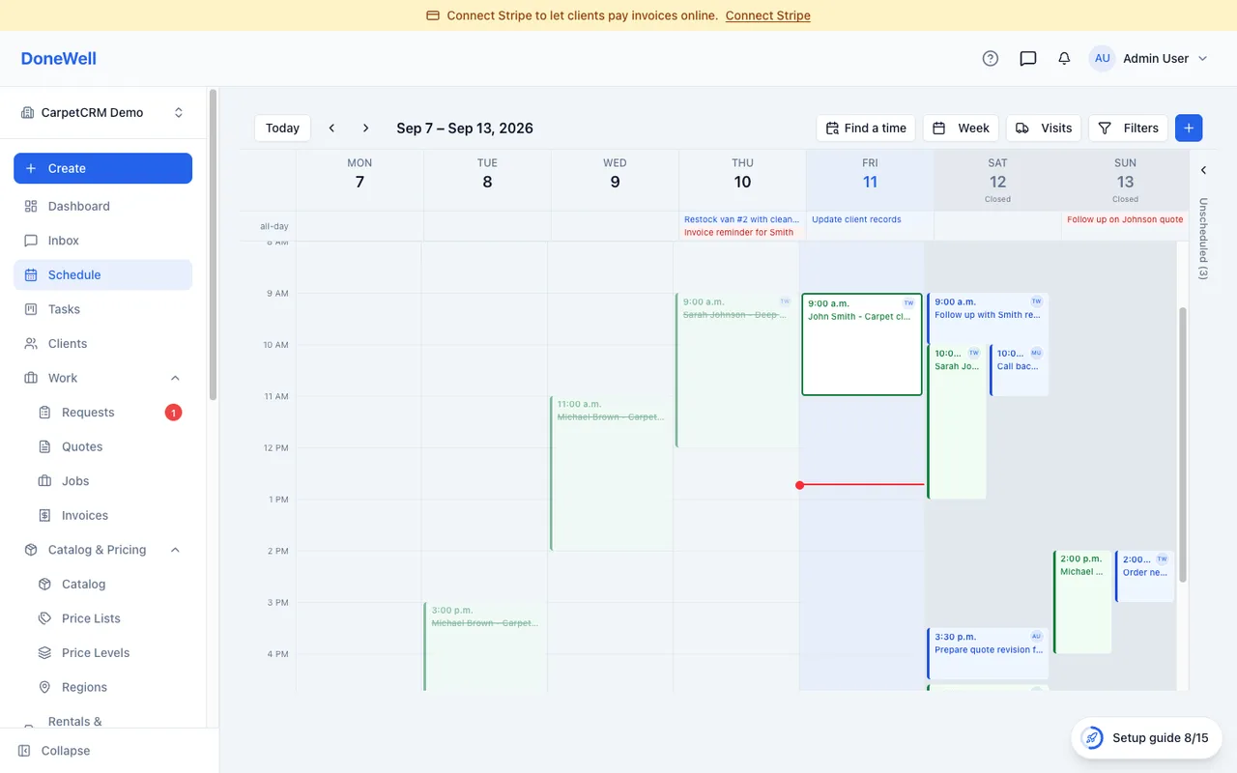Collapse the sidebar
The width and height of the screenshot is (1237, 773).
pyautogui.click(x=54, y=751)
